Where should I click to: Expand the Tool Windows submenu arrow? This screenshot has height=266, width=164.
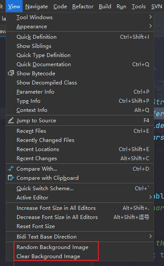(x=151, y=17)
